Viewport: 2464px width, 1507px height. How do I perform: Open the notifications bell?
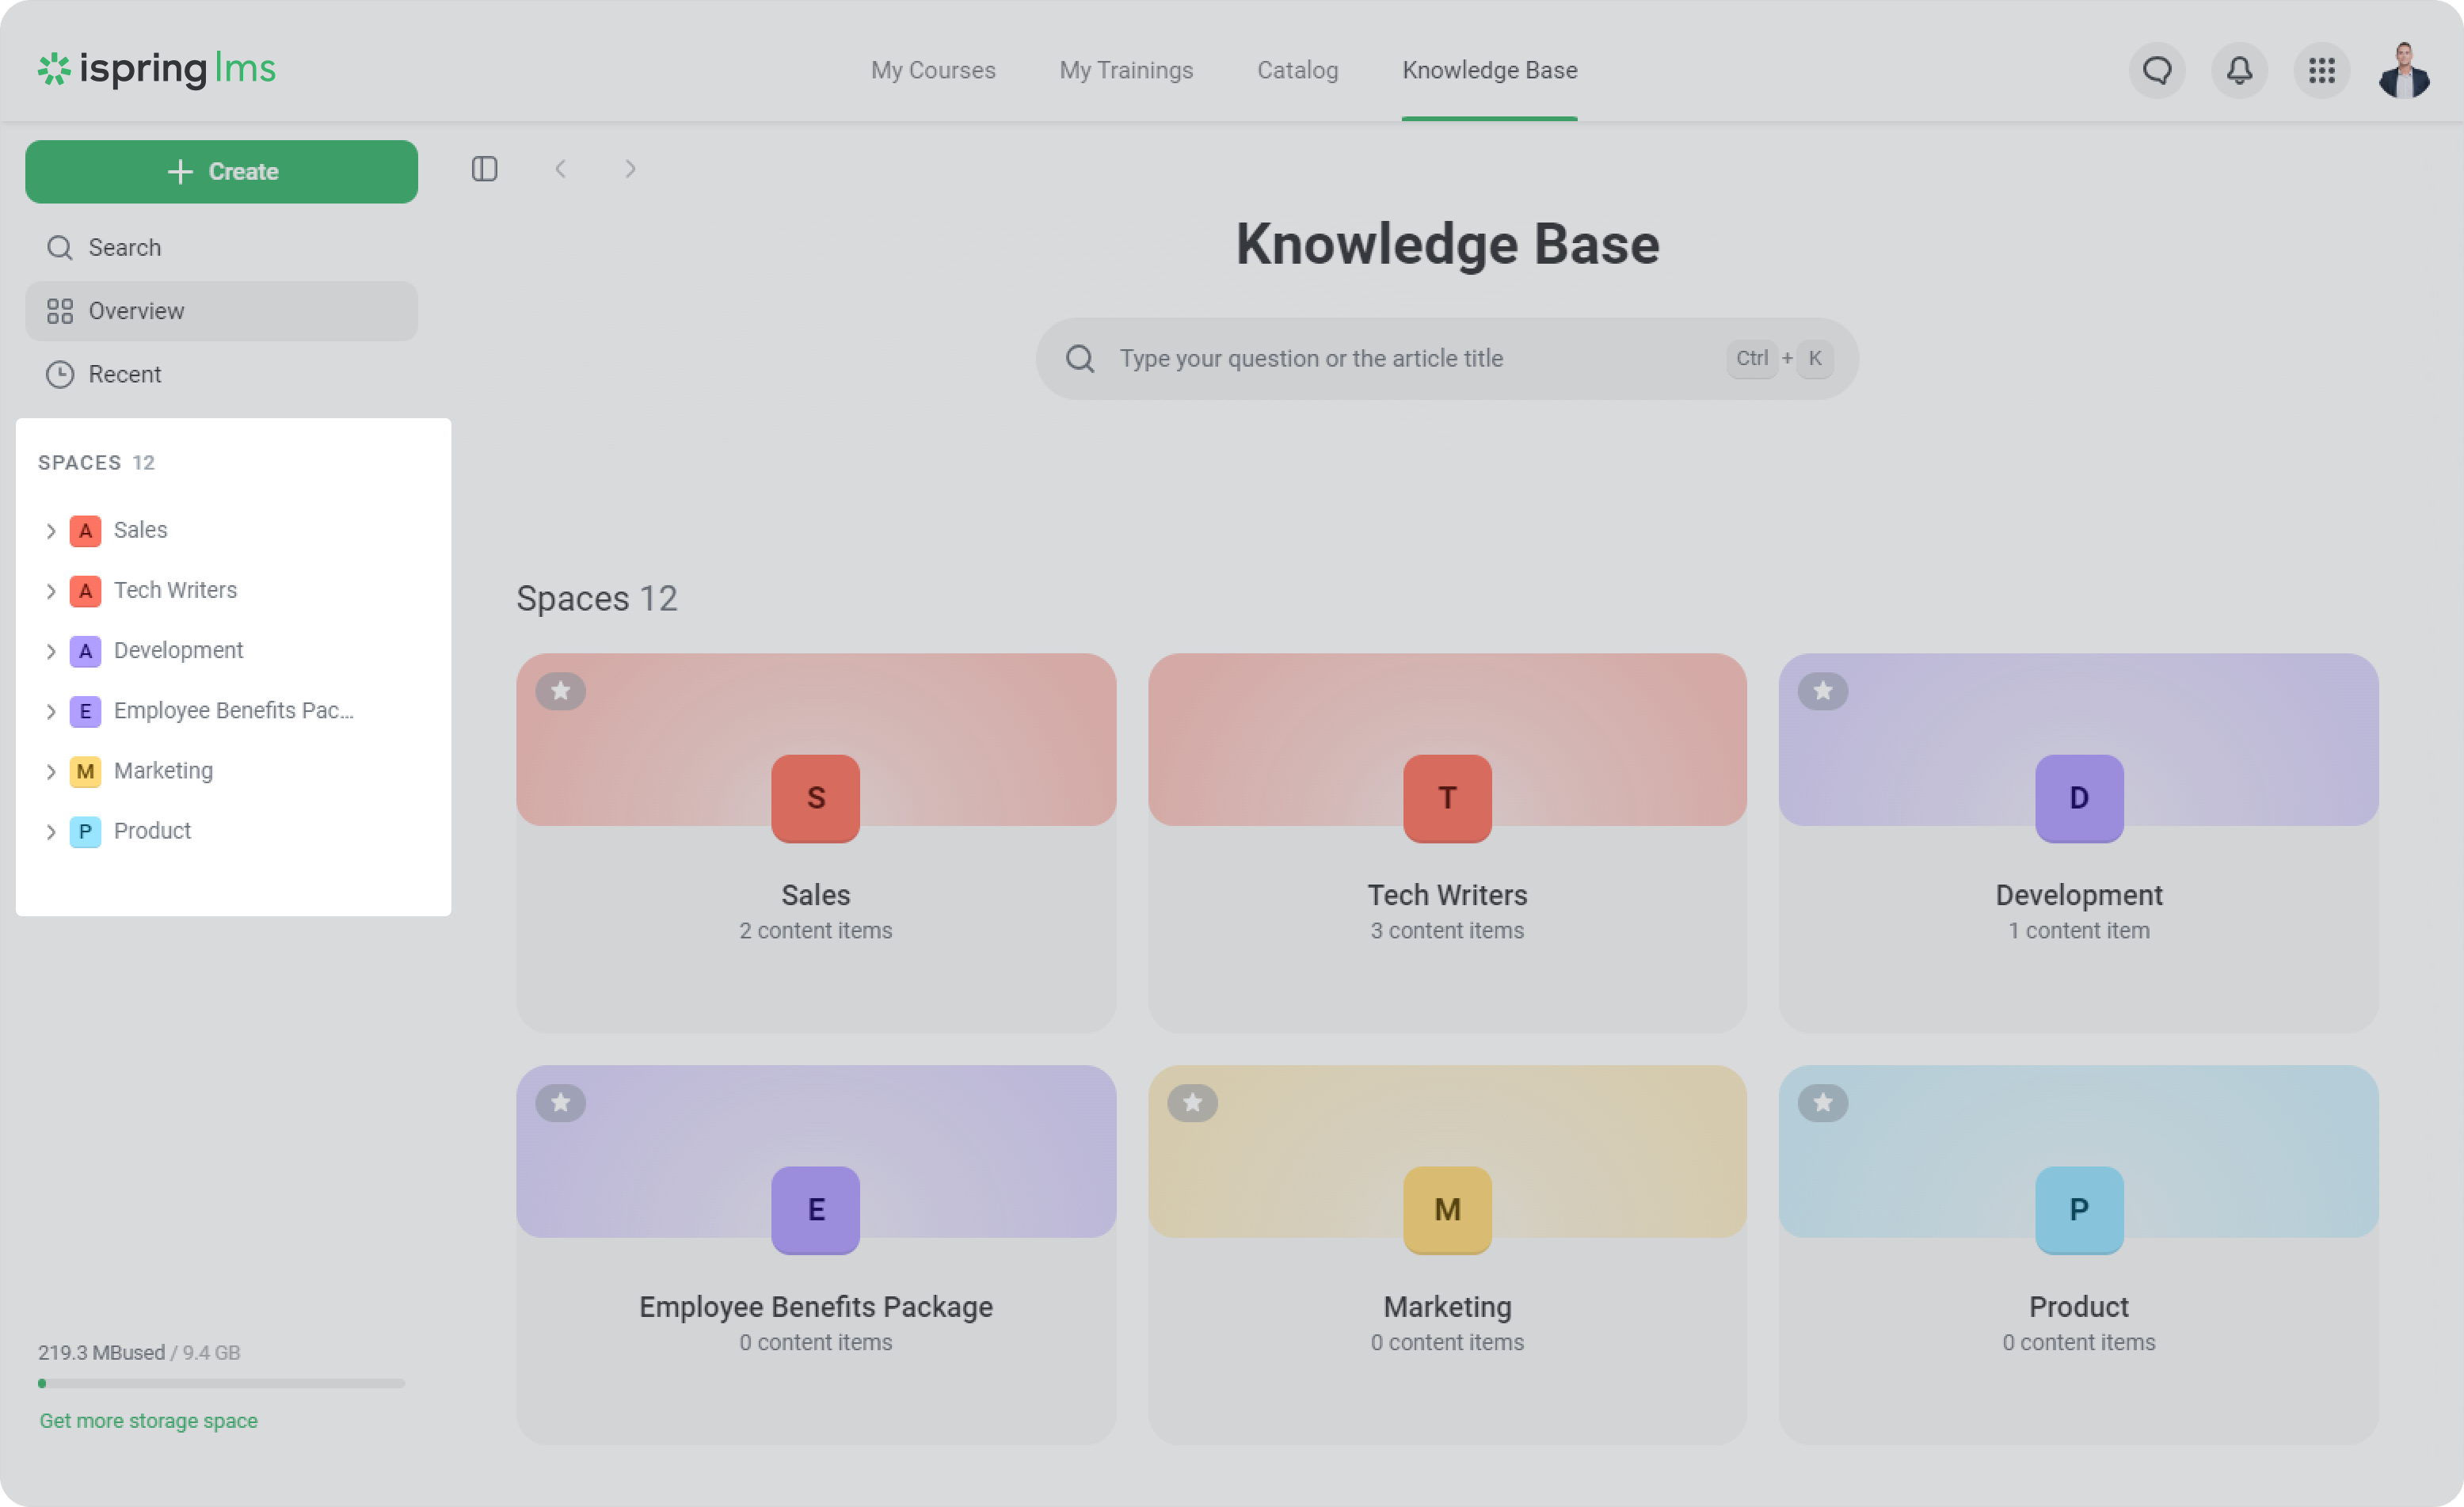point(2239,70)
